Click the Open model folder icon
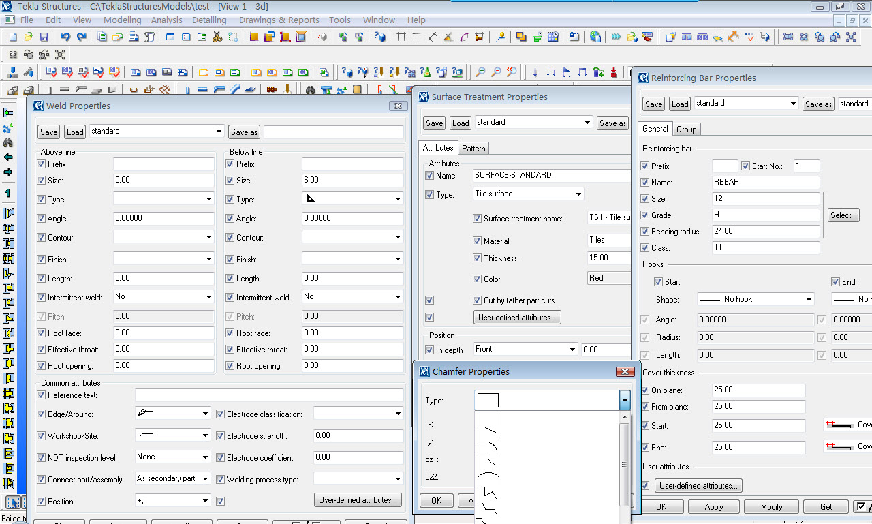The height and width of the screenshot is (524, 872). coord(28,37)
